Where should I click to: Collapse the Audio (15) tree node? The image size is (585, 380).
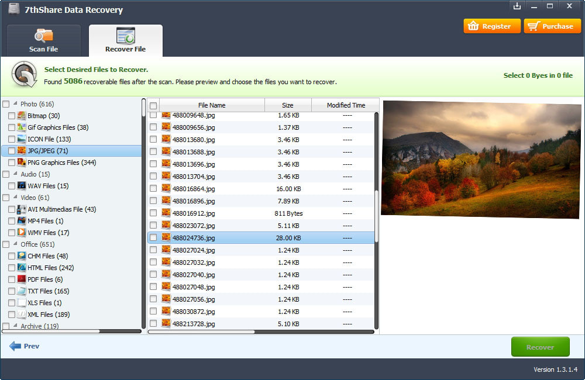point(15,174)
